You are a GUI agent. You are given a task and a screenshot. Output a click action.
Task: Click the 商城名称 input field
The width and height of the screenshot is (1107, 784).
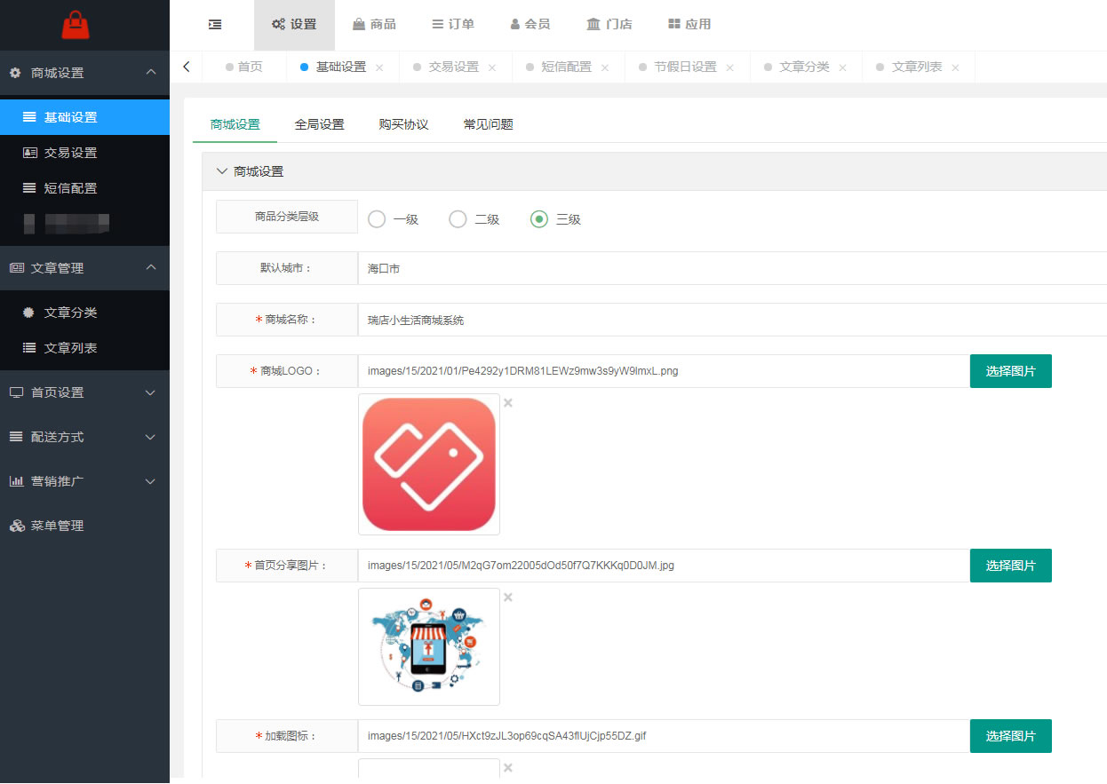coord(732,320)
